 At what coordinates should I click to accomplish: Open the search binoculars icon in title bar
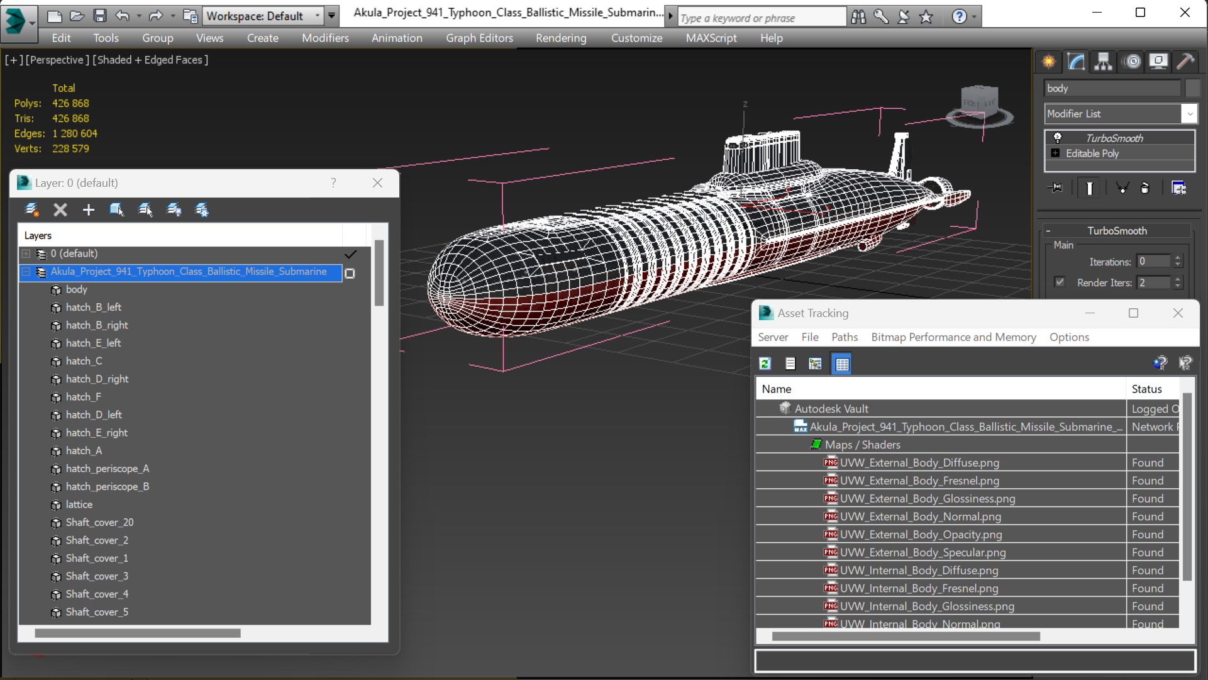[x=858, y=17]
